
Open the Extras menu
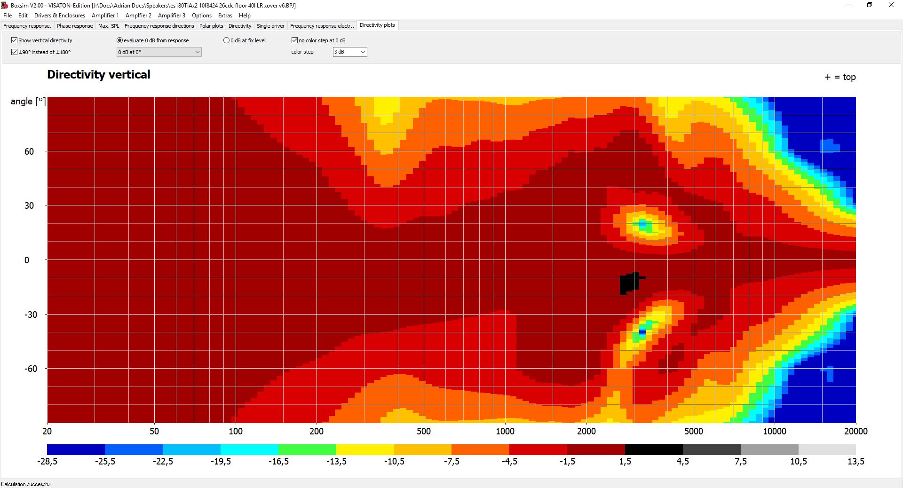pyautogui.click(x=225, y=16)
